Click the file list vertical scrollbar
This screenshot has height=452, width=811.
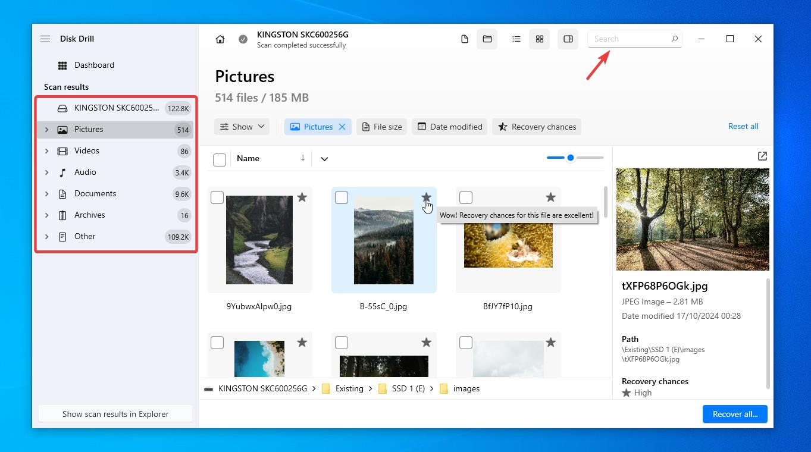click(x=606, y=202)
